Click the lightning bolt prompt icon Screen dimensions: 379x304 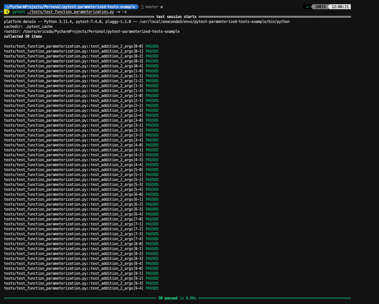[x=7, y=11]
